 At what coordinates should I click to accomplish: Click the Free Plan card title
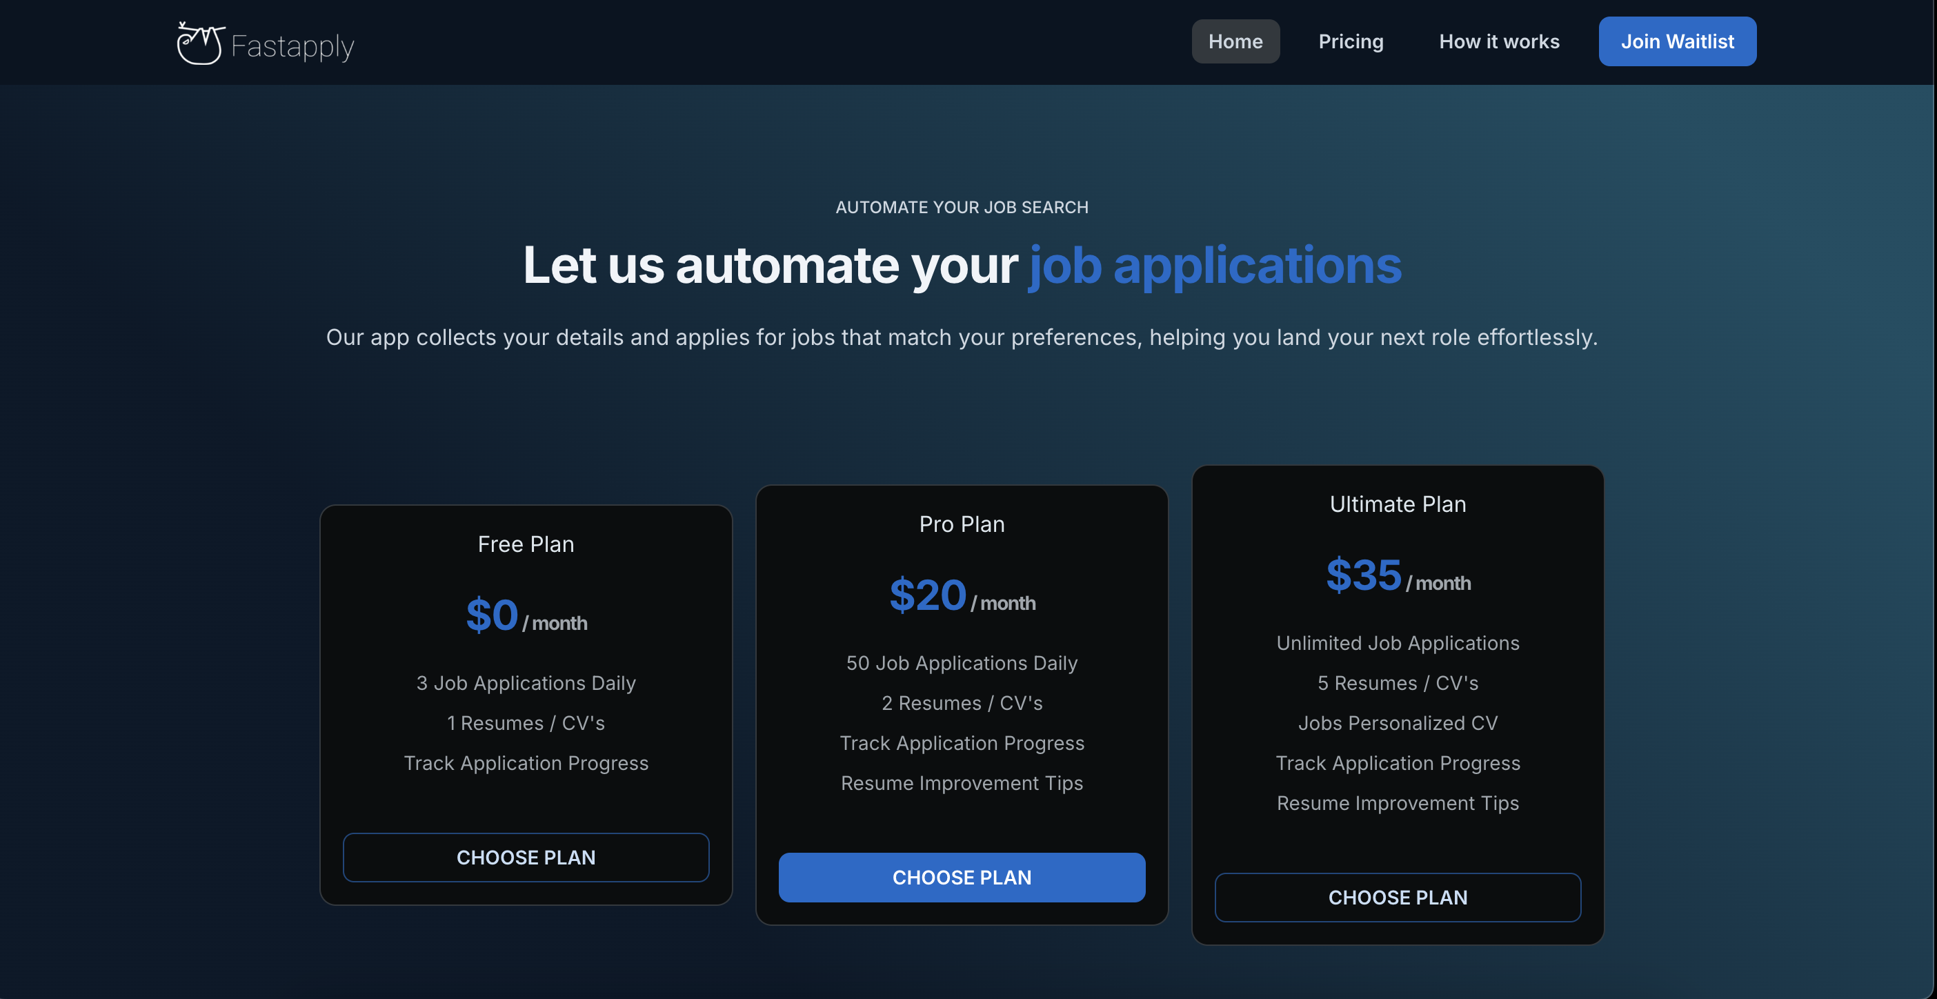click(526, 544)
